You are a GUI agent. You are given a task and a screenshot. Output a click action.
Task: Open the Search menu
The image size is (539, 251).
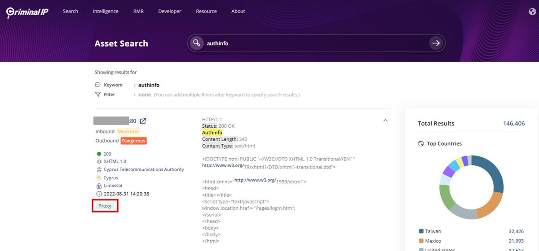pyautogui.click(x=71, y=11)
